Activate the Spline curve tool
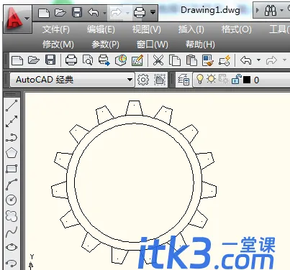Image resolution: width=290 pixels, height=270 pixels. [12, 232]
